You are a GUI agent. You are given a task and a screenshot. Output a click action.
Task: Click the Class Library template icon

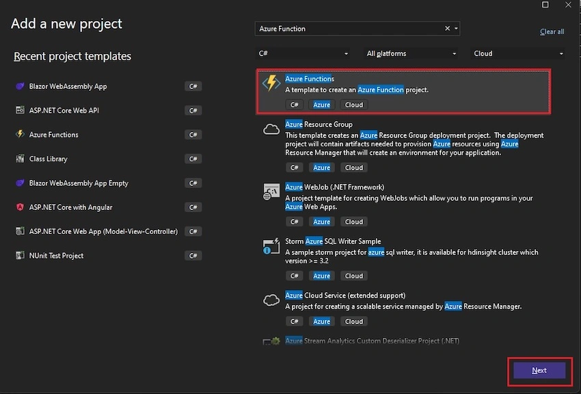pos(20,159)
